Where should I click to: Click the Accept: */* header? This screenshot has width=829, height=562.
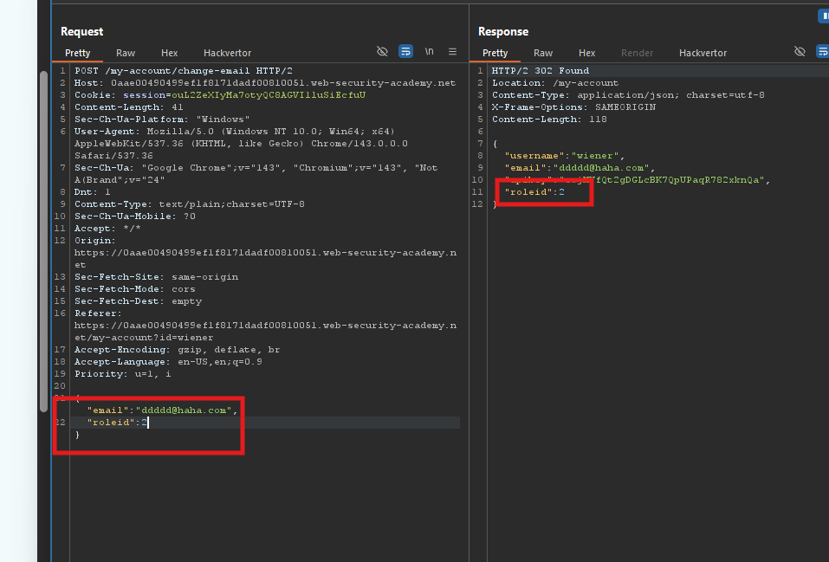coord(107,228)
